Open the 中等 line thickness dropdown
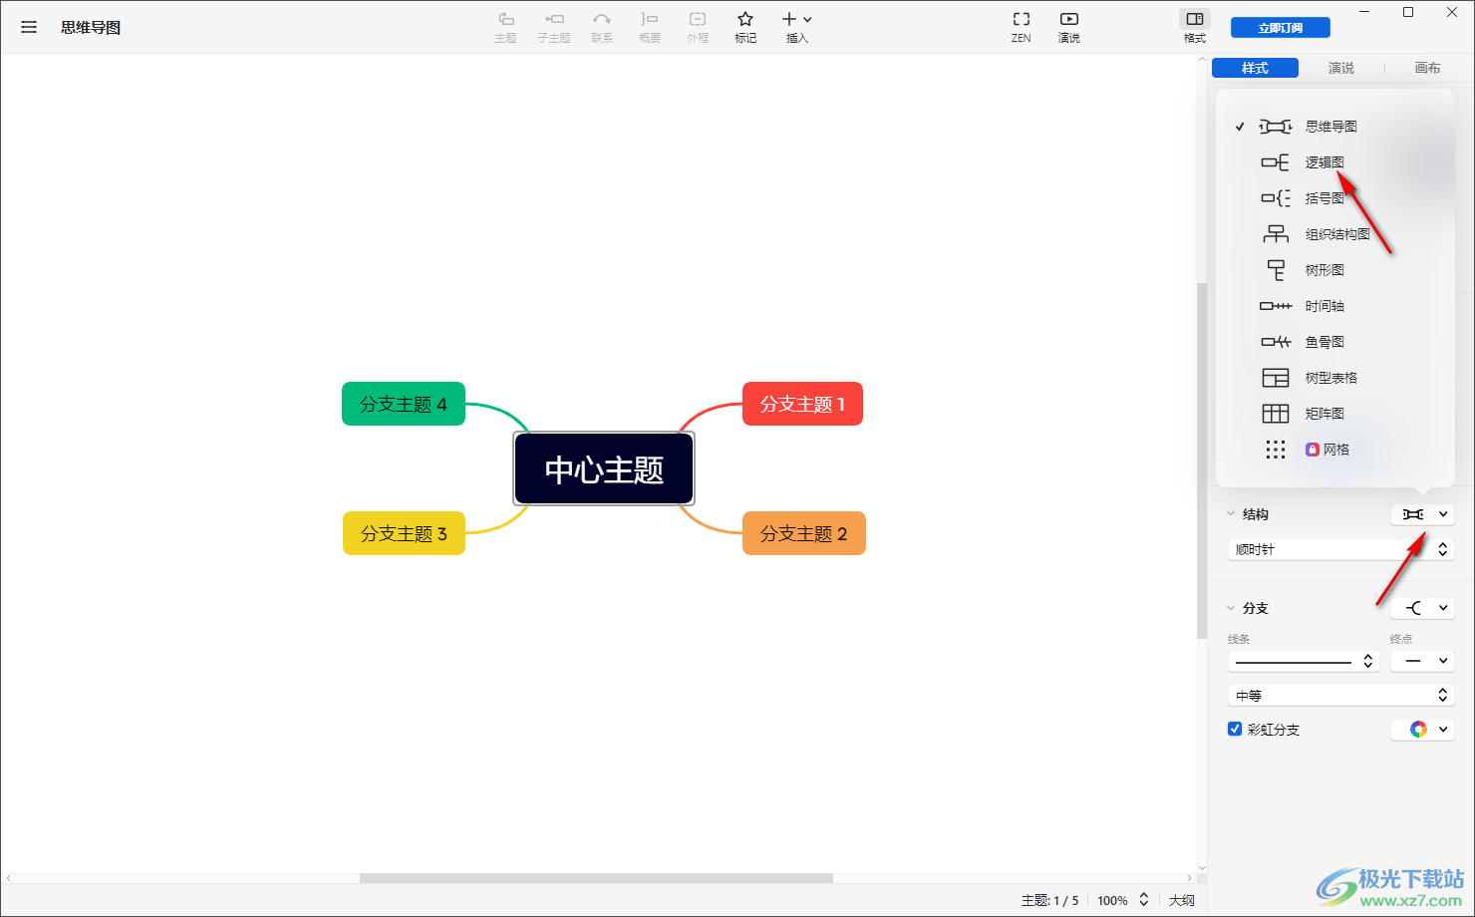This screenshot has width=1475, height=917. pyautogui.click(x=1341, y=695)
